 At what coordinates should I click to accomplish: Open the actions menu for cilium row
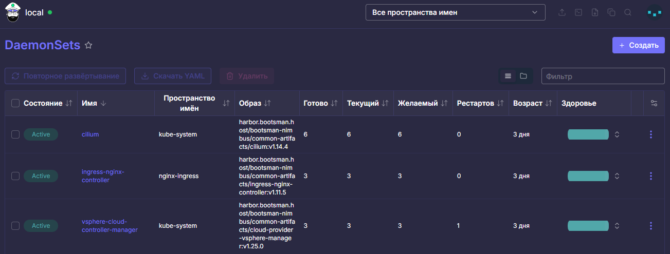(x=651, y=134)
